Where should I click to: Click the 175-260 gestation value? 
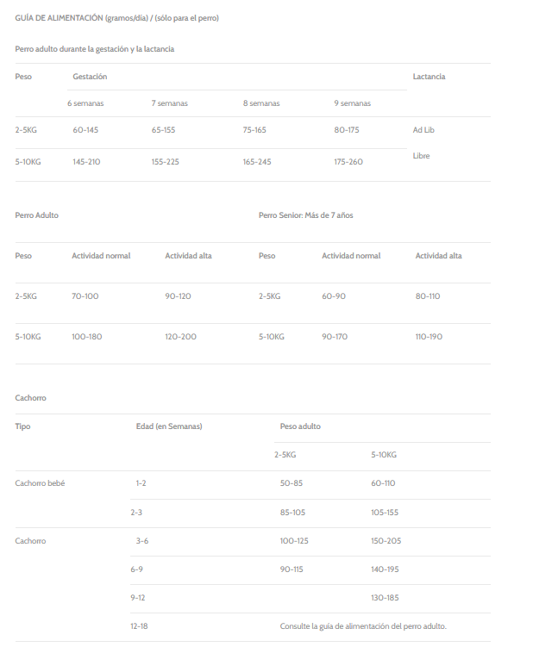coord(348,162)
